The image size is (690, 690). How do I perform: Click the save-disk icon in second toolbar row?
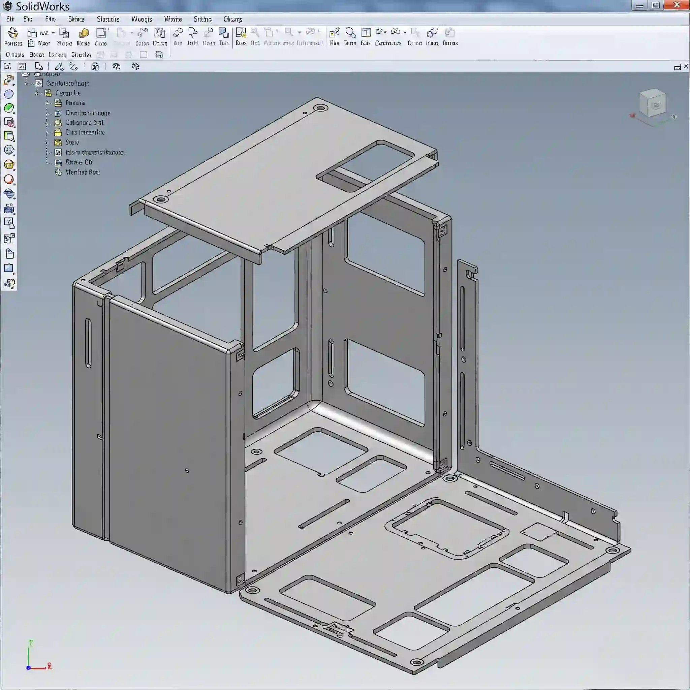click(x=159, y=55)
